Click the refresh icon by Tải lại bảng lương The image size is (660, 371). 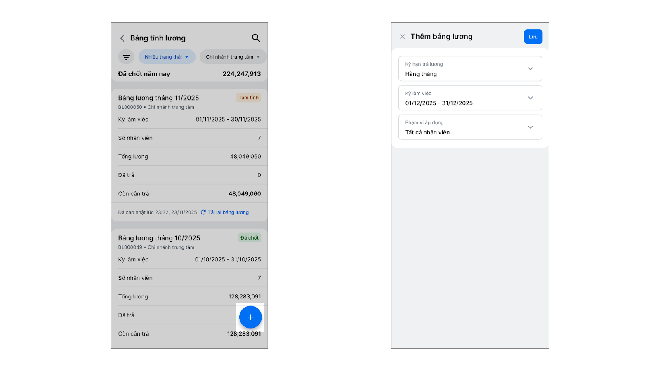pyautogui.click(x=203, y=212)
